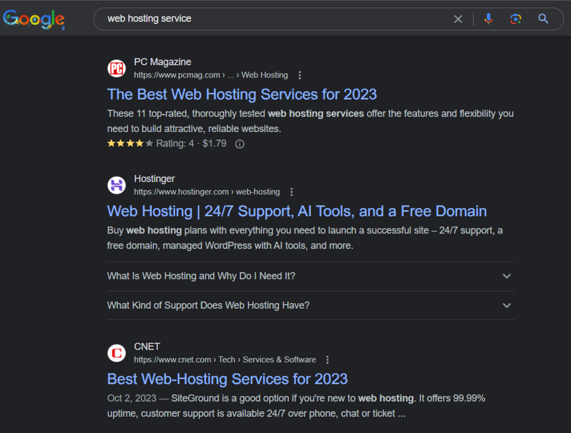Click the Hostinger favicon

[117, 185]
